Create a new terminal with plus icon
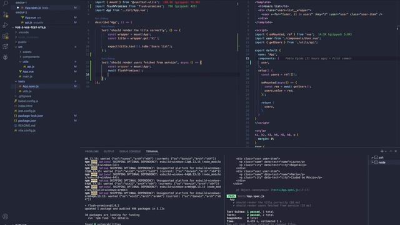 382,151
